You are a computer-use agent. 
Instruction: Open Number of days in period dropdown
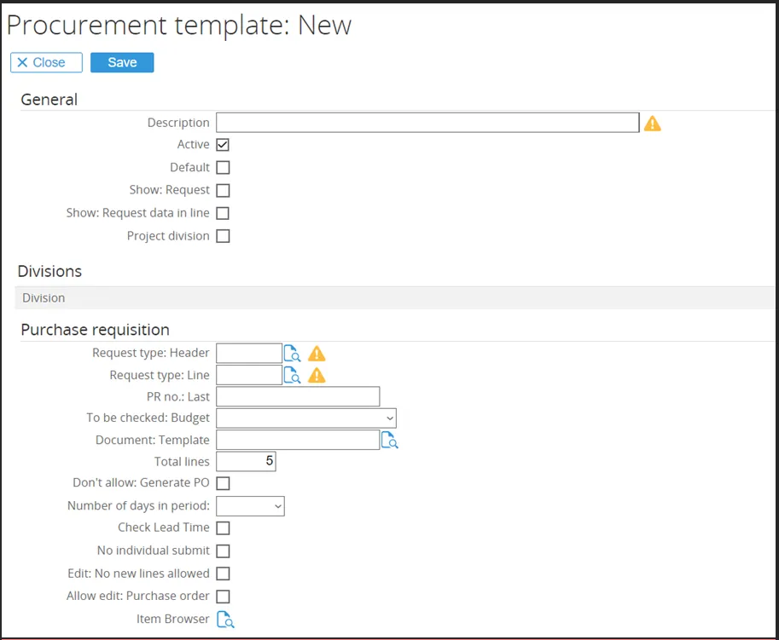pos(250,506)
